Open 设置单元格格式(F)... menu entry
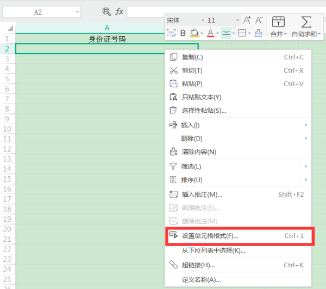This screenshot has width=326, height=289. tap(238, 236)
